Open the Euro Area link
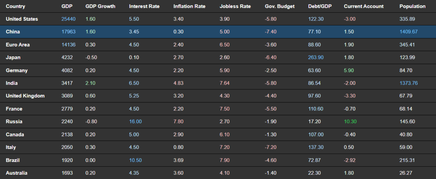436x179 pixels. pos(18,45)
